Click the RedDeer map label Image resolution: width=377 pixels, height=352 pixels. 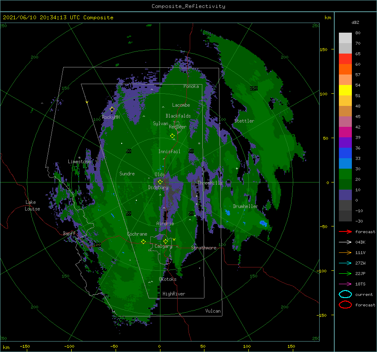pyautogui.click(x=178, y=127)
